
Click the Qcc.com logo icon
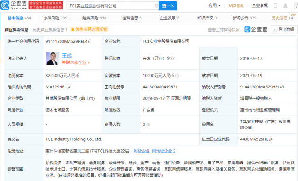[x=5, y=5]
